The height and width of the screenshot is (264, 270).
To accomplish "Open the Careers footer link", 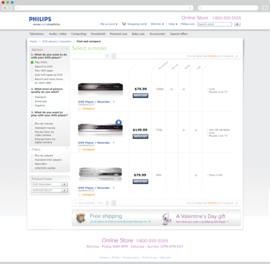I will 104,257.
